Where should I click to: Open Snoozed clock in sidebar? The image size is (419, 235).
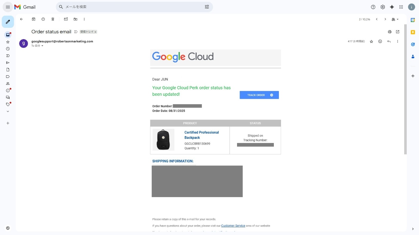(8, 49)
